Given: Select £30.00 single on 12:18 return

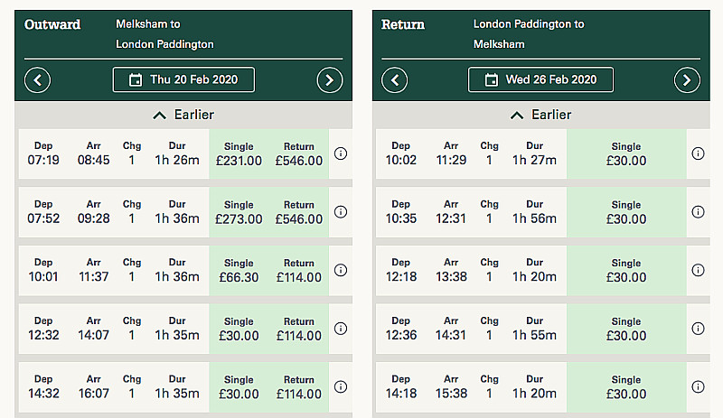Looking at the screenshot, I should 626,271.
